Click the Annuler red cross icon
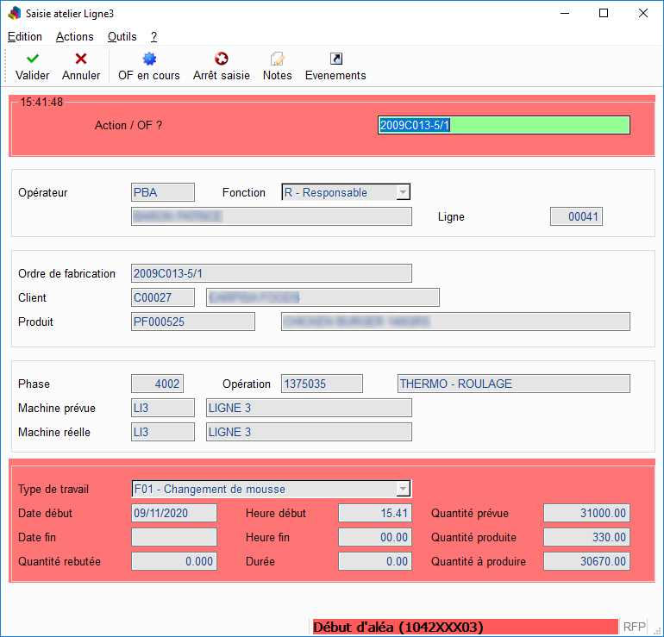 click(81, 59)
